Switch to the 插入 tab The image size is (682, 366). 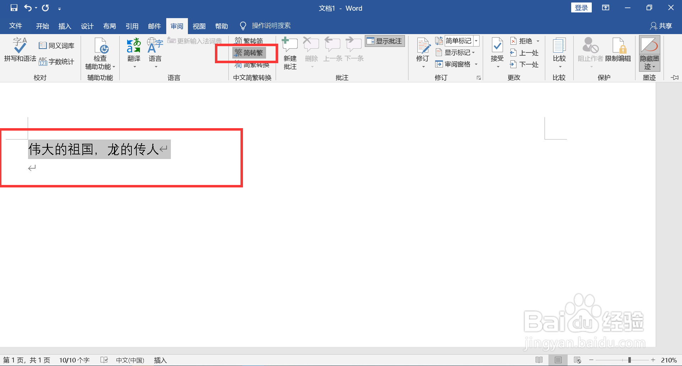click(65, 26)
